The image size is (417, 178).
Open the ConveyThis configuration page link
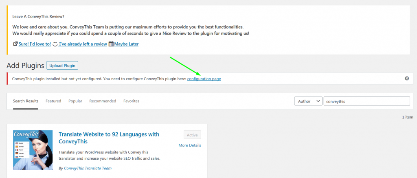(204, 79)
